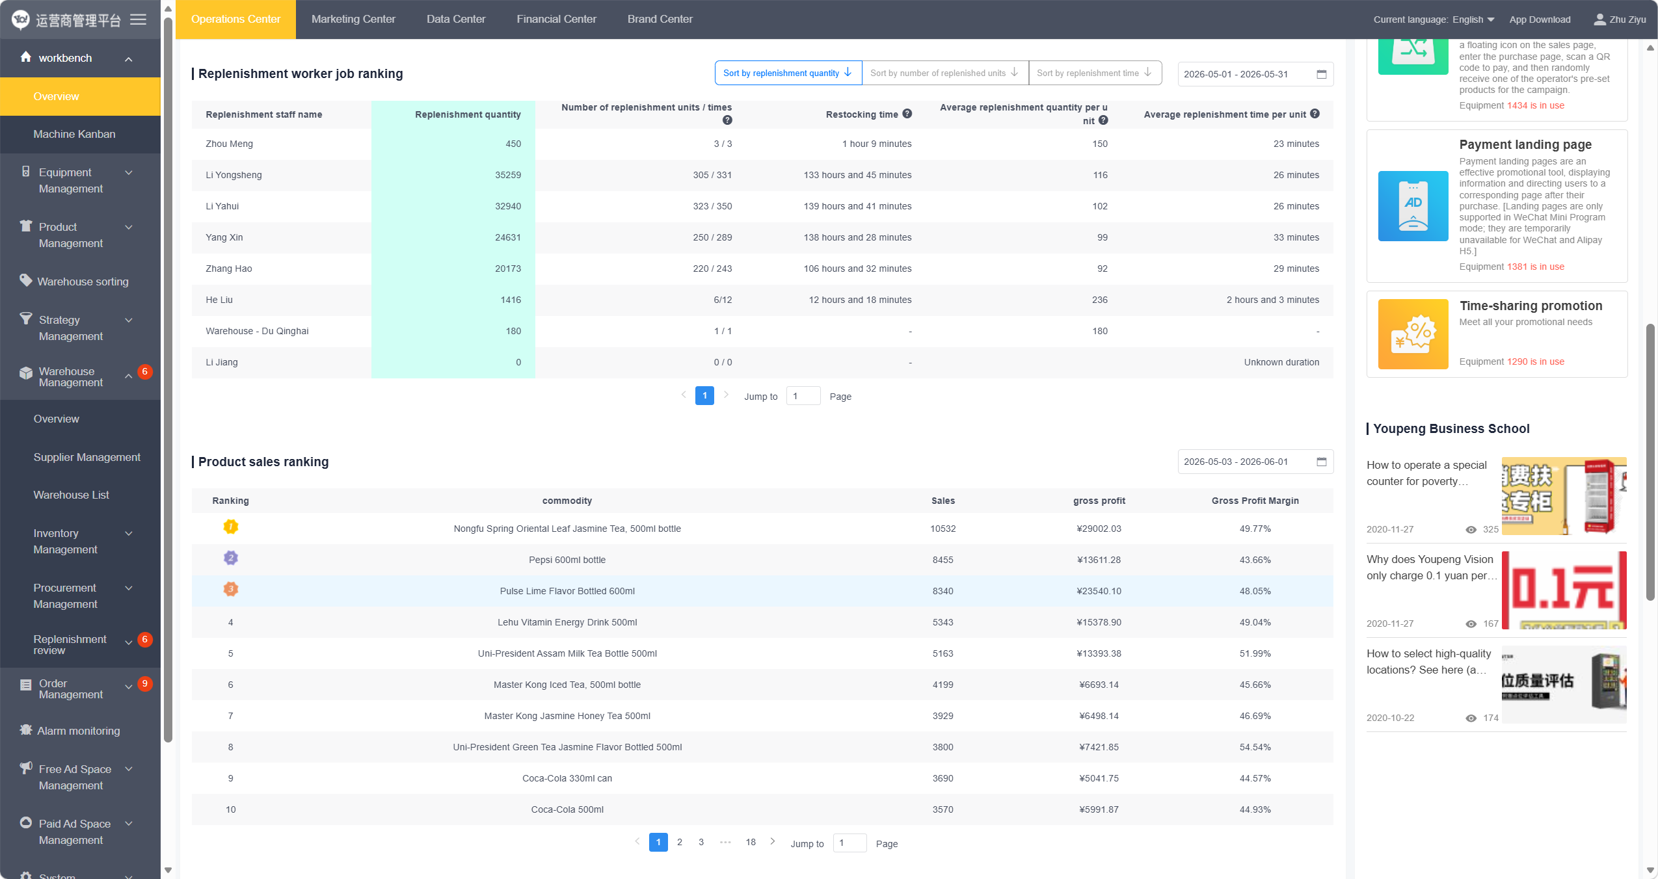Viewport: 1658px width, 879px height.
Task: Click the Warehouse Management box icon
Action: (x=25, y=373)
